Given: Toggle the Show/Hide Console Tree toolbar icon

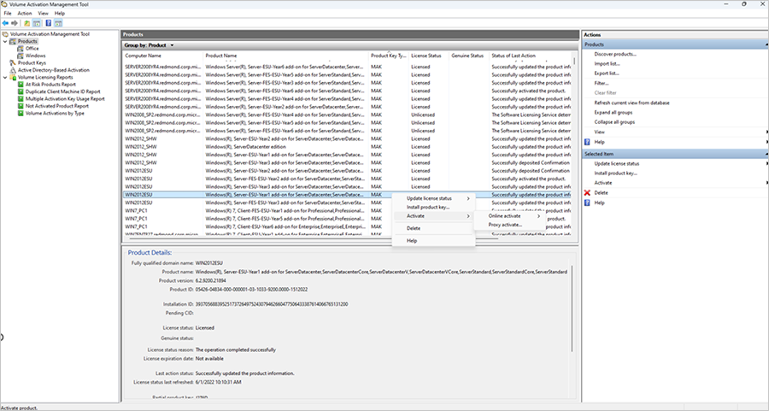Looking at the screenshot, I should coord(37,23).
